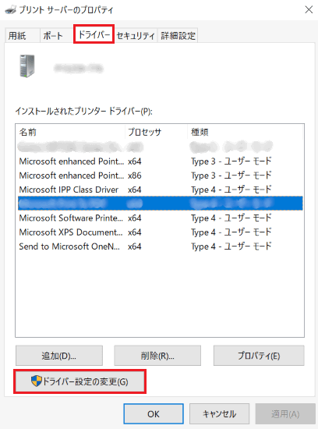Click the 削除(R)... button

pyautogui.click(x=157, y=356)
